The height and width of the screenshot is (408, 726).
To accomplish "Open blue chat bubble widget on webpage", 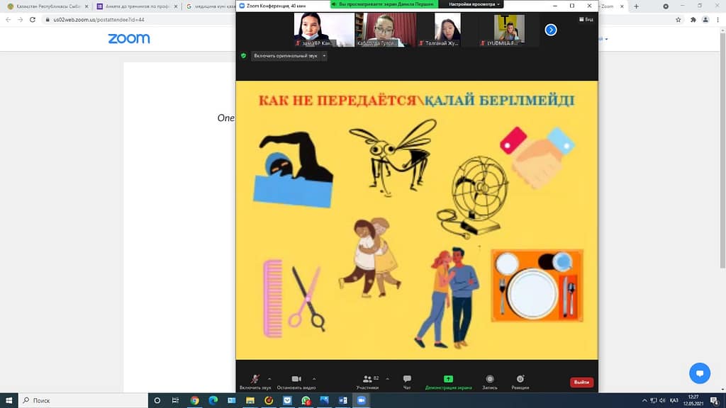I will pyautogui.click(x=699, y=373).
